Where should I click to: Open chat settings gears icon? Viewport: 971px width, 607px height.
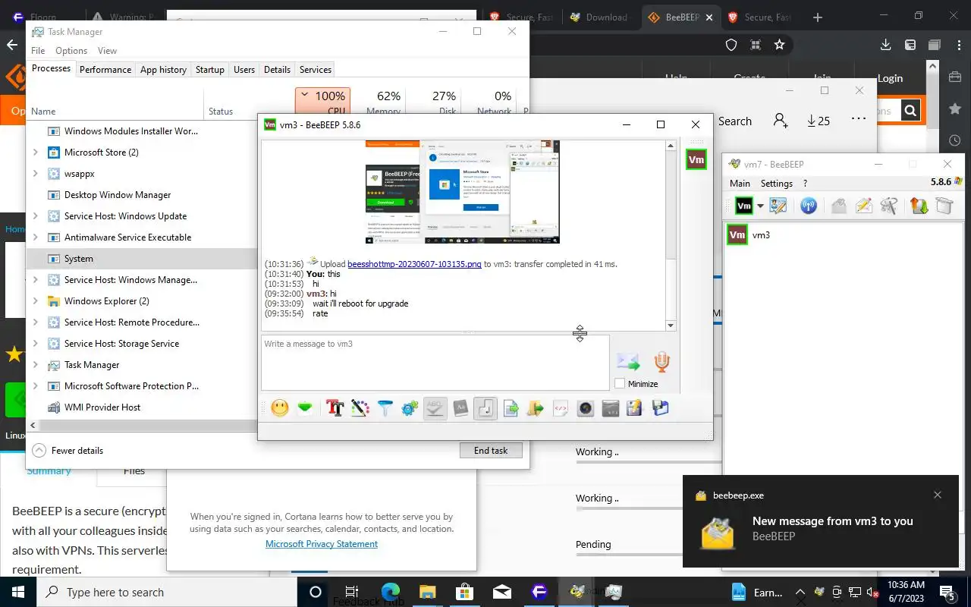(x=410, y=408)
